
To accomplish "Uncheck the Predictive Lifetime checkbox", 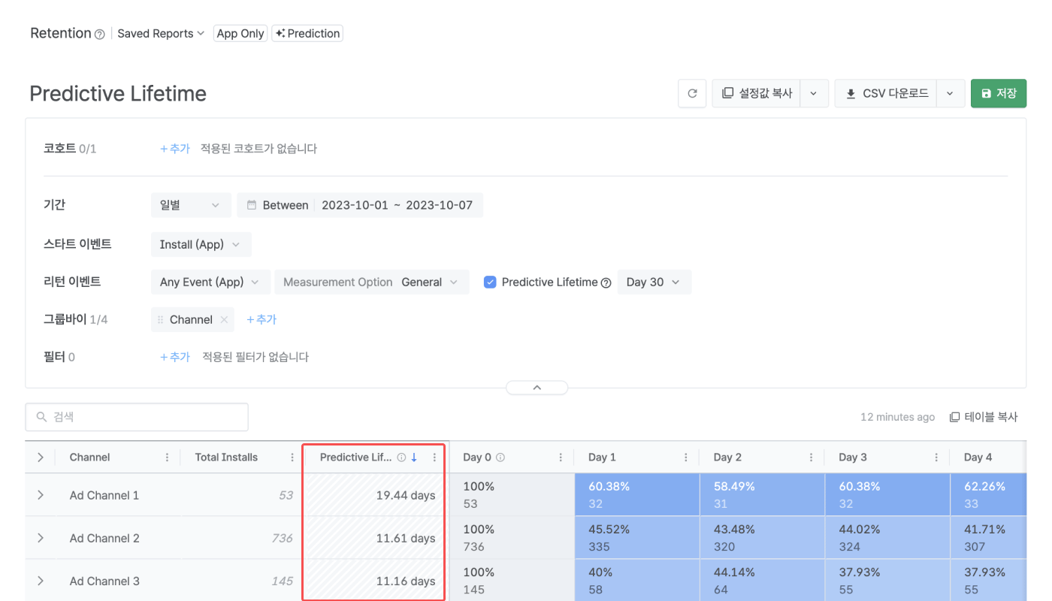I will (490, 282).
